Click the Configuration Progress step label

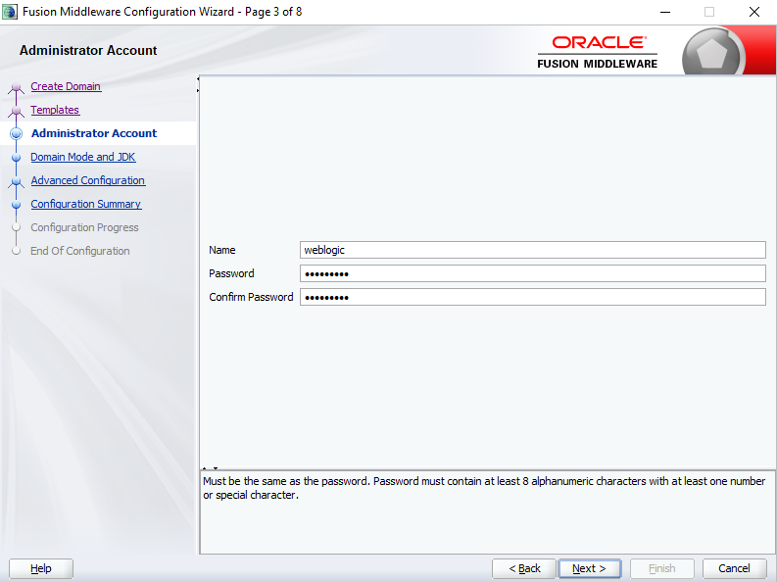(84, 227)
